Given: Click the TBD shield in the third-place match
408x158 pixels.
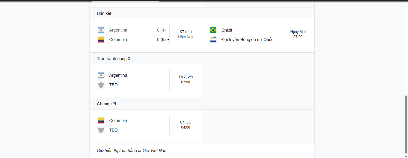Looking at the screenshot, I should 101,85.
